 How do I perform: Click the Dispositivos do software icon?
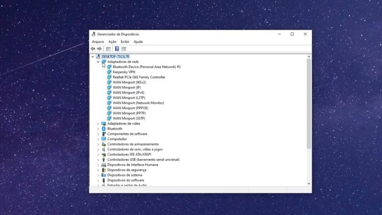coord(104,180)
